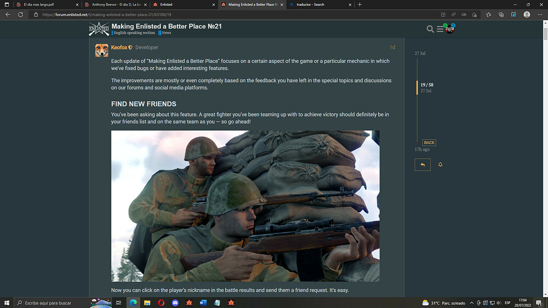Reload the current page
Viewport: 548px width, 308px height.
[21, 15]
